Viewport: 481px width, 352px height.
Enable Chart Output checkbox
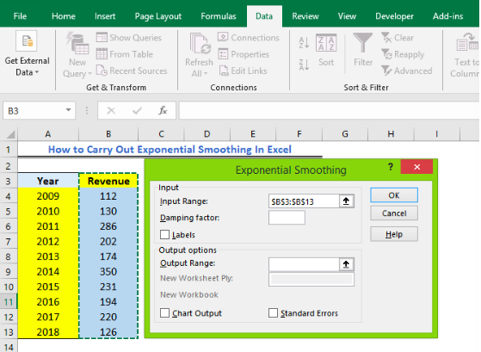tap(164, 313)
